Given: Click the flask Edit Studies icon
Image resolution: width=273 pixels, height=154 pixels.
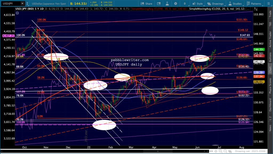Looking at the screenshot, I should [x=167, y=4].
